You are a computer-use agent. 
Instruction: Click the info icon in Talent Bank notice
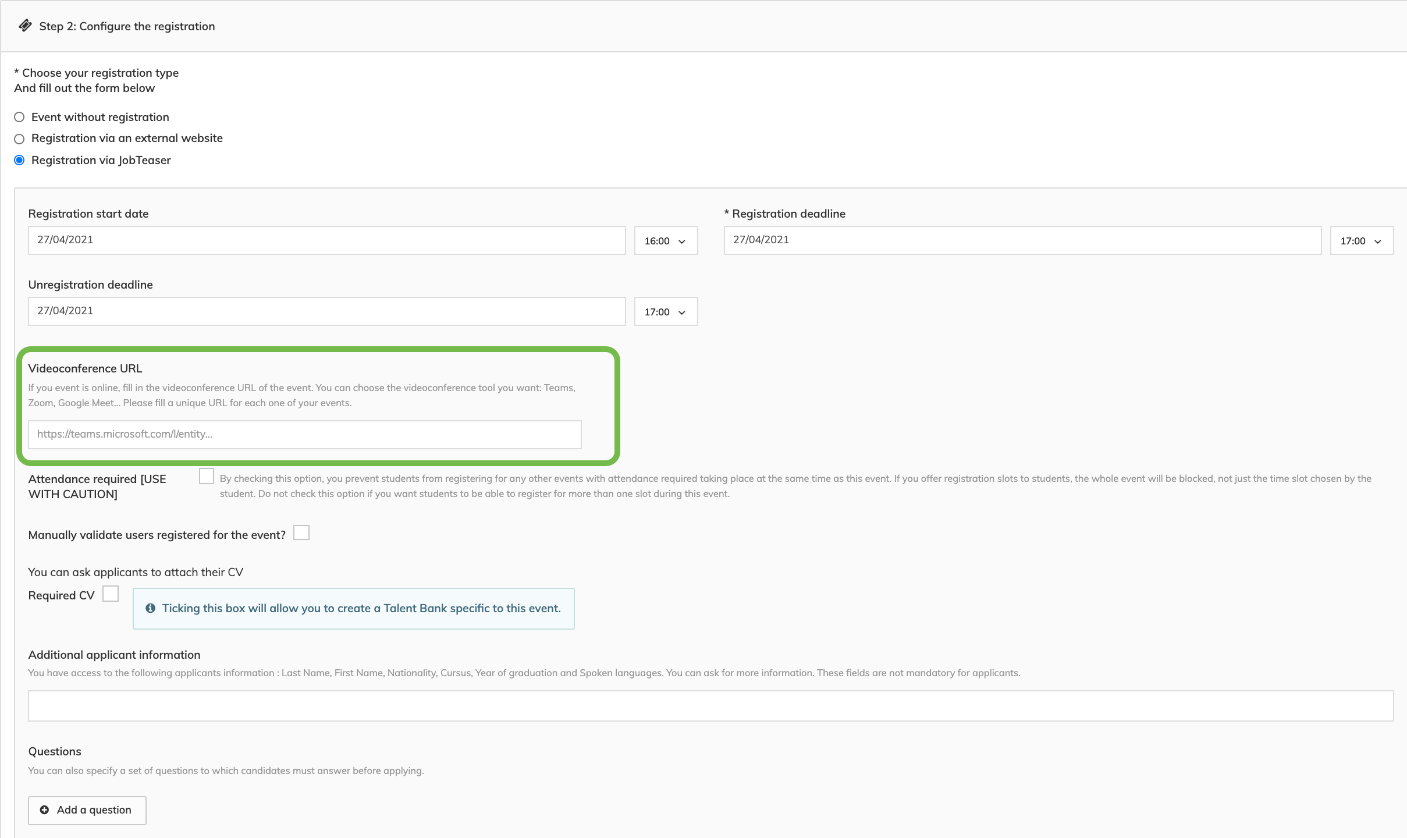click(x=150, y=608)
